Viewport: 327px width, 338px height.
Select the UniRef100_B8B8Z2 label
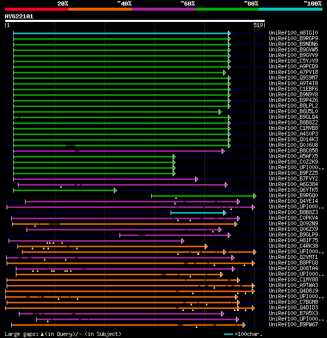(293, 122)
